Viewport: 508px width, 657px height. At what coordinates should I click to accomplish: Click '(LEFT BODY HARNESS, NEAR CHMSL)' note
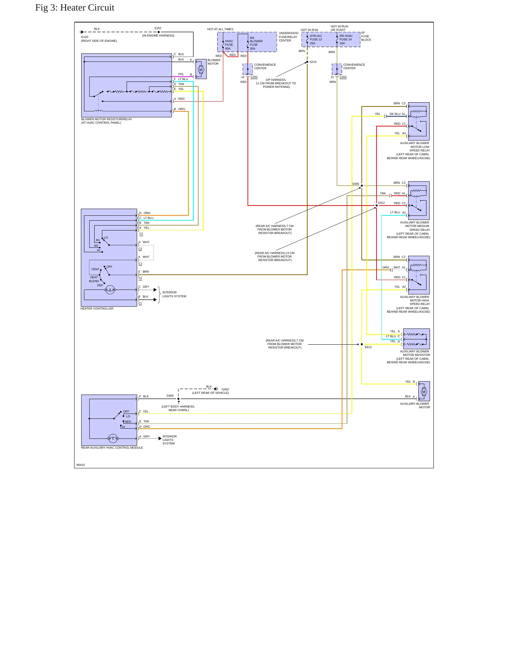point(178,408)
